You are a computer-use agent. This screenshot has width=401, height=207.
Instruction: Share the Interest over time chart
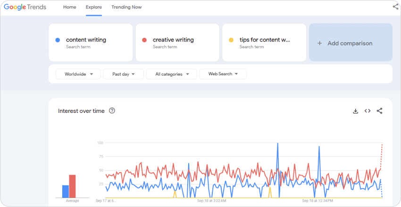tap(380, 111)
